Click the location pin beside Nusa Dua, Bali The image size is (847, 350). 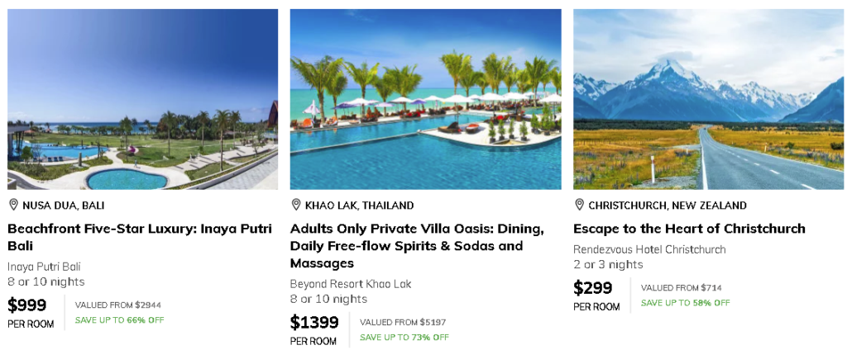click(13, 205)
